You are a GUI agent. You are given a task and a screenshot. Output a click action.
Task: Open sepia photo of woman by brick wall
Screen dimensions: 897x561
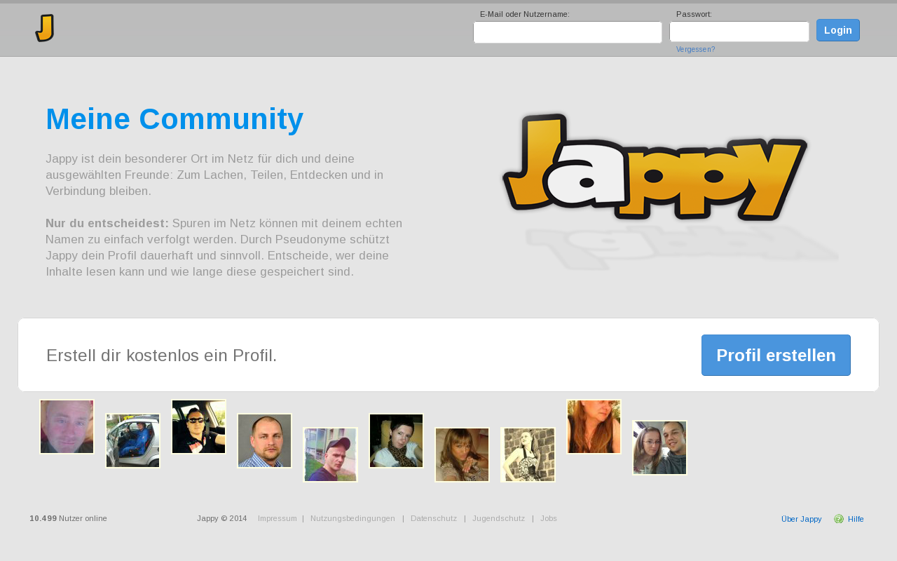[x=528, y=454]
